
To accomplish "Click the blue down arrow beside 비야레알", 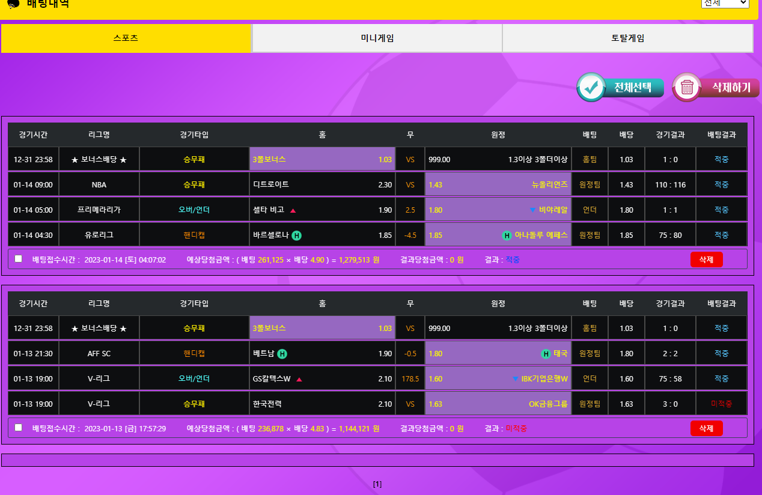I will 532,210.
